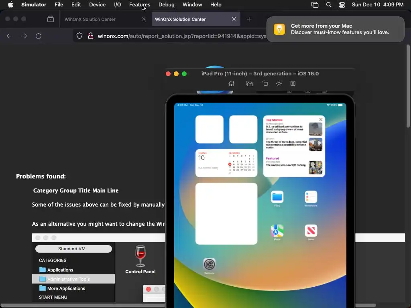411x308 pixels.
Task: Close the active WinOnX Solution Center tab
Action: [x=234, y=19]
